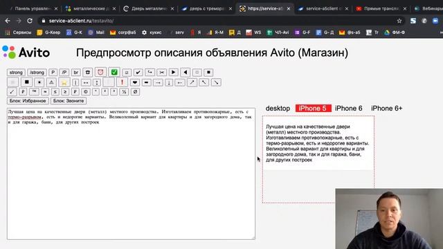
Task: Click the Avito logo
Action: (x=26, y=53)
